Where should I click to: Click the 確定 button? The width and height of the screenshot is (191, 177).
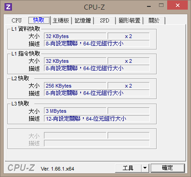(x=168, y=168)
